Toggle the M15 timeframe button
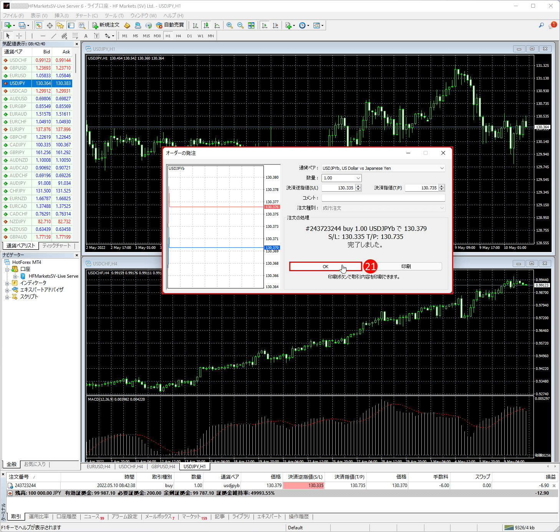 pyautogui.click(x=146, y=36)
